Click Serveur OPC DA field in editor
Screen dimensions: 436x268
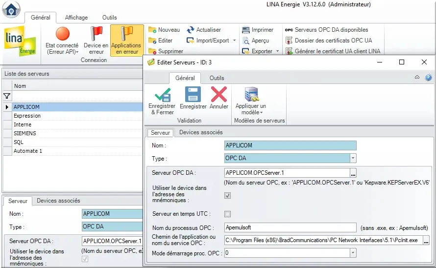(287, 173)
